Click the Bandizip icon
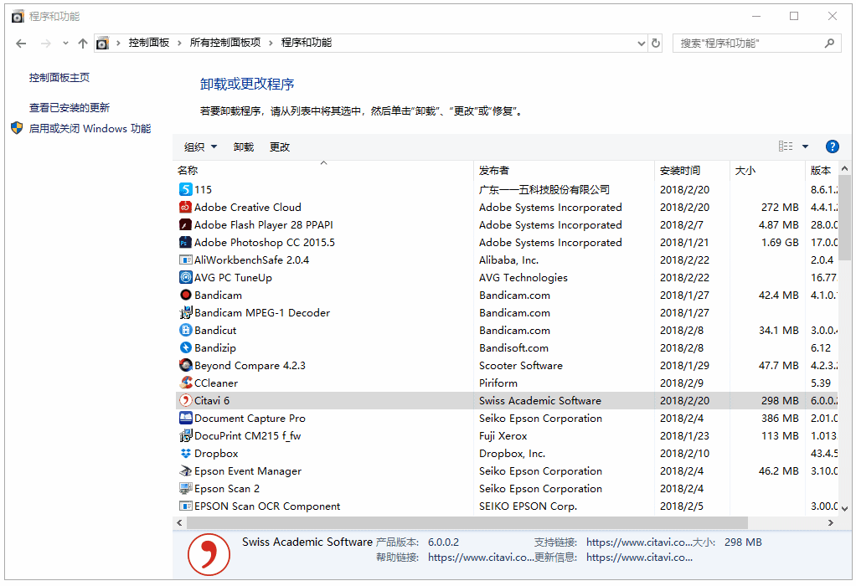The height and width of the screenshot is (586, 856). pos(186,347)
